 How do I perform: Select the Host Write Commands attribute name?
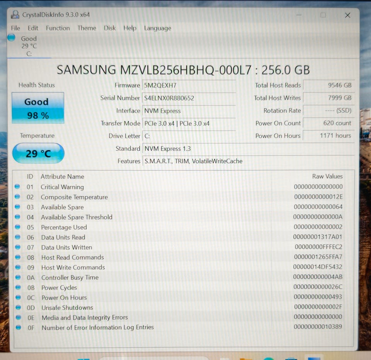tap(73, 268)
